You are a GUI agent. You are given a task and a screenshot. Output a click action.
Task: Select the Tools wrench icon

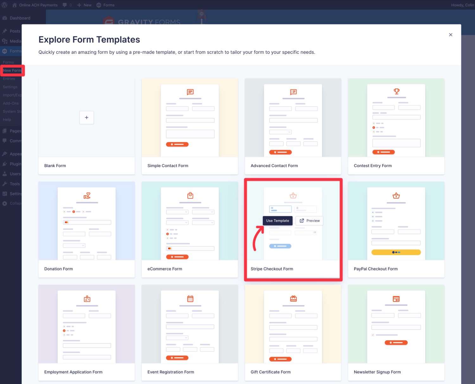[4, 184]
